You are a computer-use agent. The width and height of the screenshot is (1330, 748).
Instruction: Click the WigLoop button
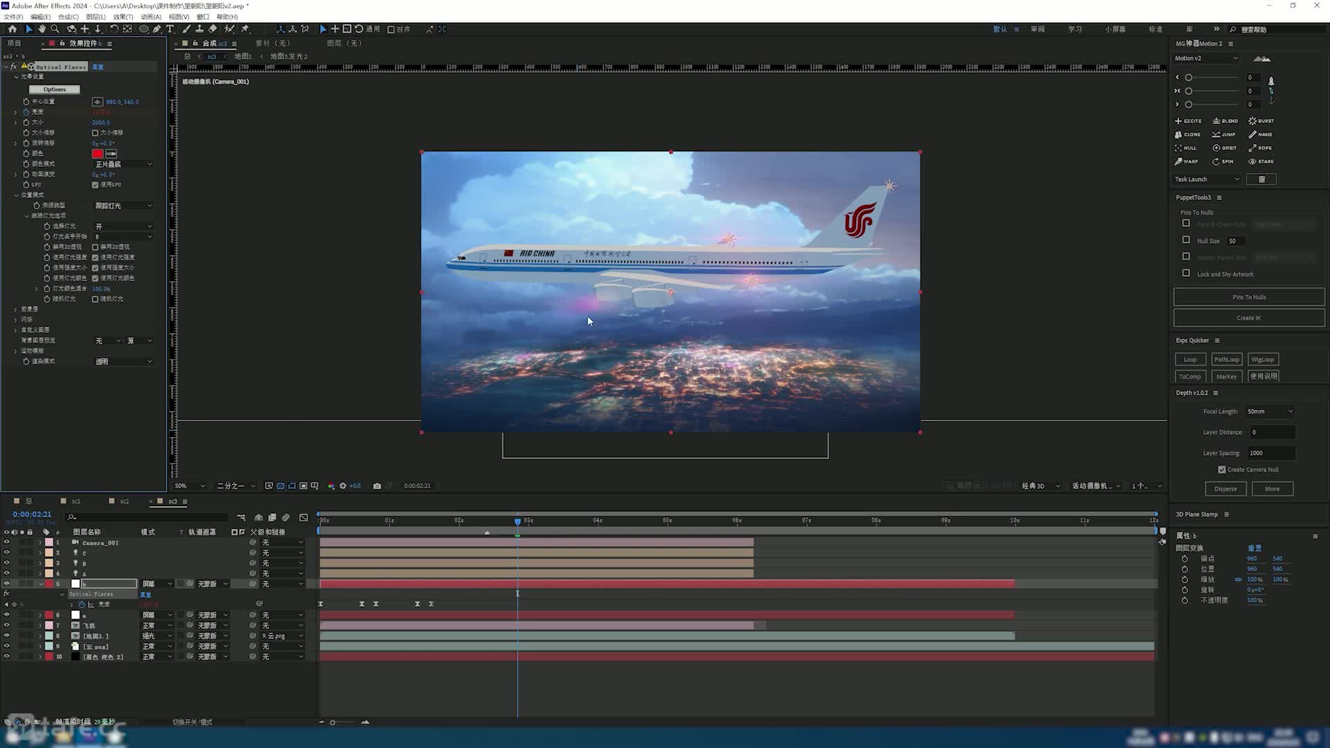[1262, 359]
